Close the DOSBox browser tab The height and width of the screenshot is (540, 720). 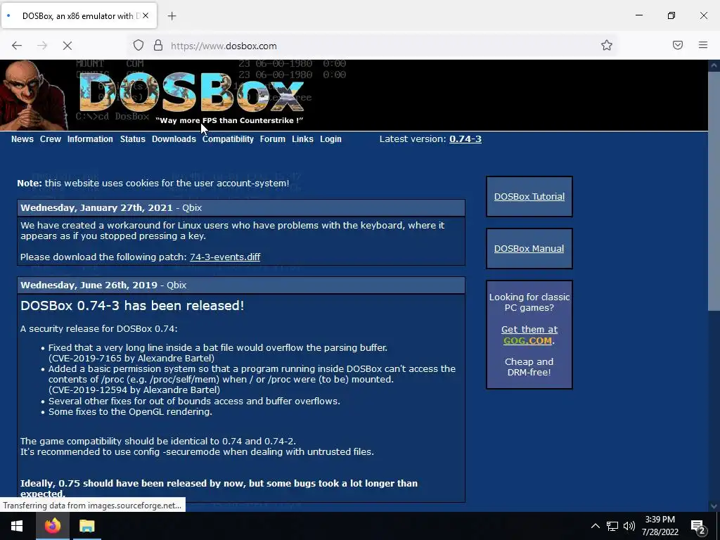pos(146,15)
